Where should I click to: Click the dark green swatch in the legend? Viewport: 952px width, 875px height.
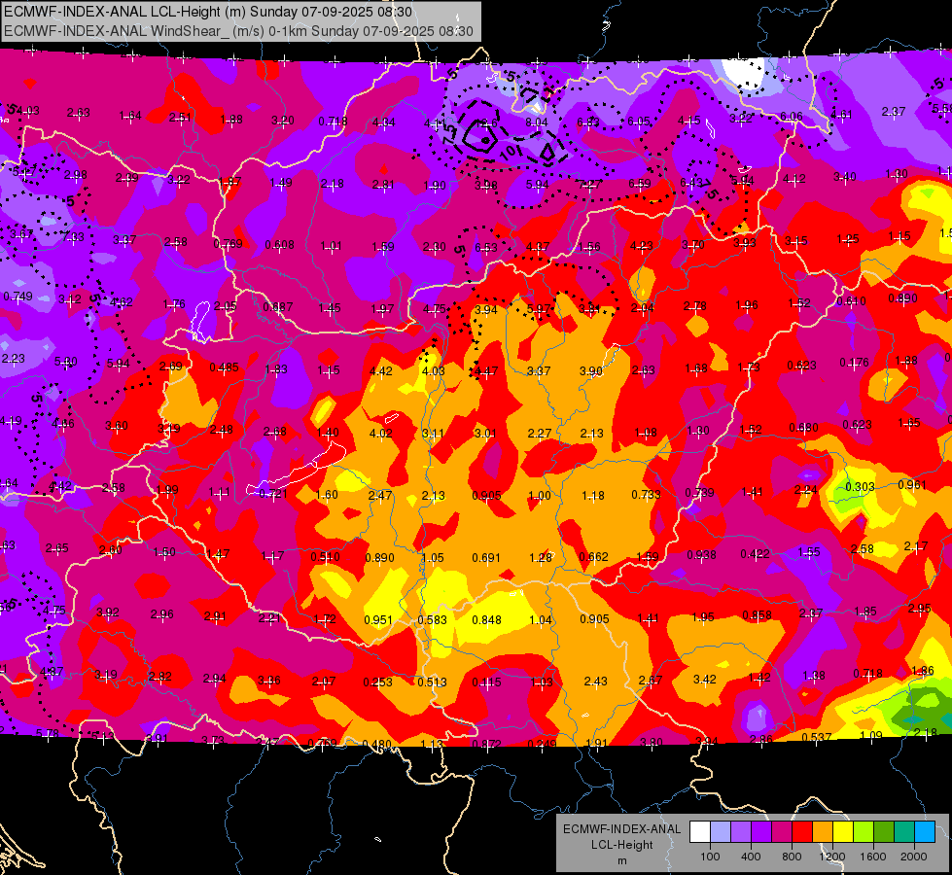pos(884,831)
